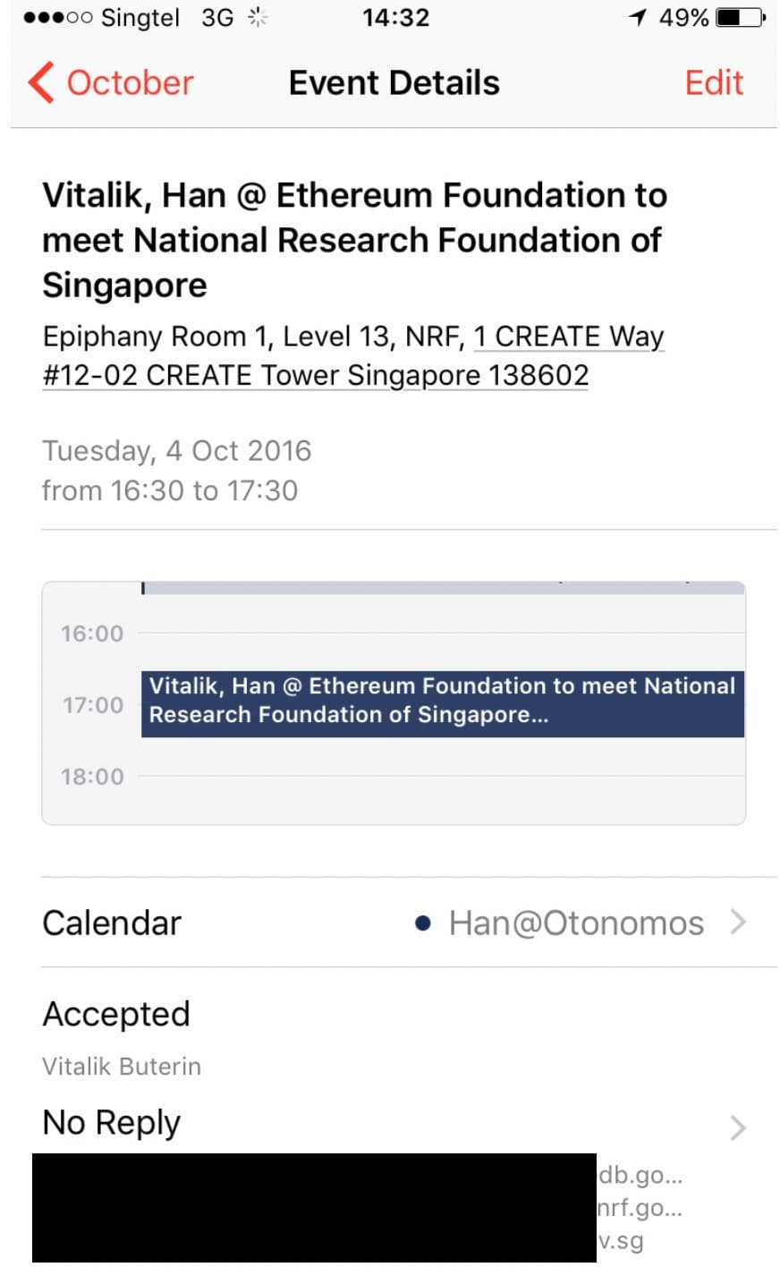This screenshot has height=1267, width=780.
Task: Tap the signal strength dots
Action: [x=58, y=18]
